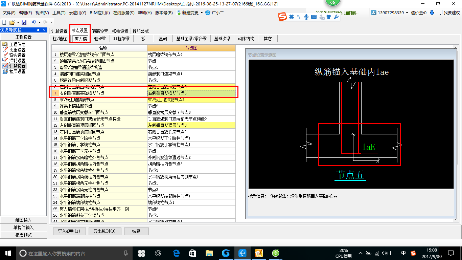Switch to the 搭接设置 tab

tap(120, 31)
